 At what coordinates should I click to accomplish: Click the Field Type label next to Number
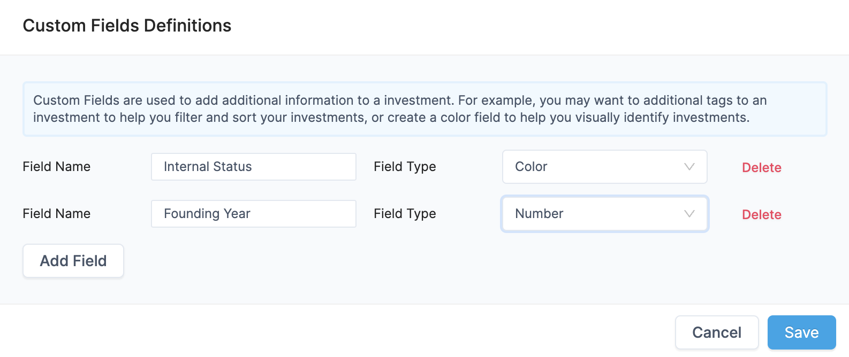click(x=405, y=214)
